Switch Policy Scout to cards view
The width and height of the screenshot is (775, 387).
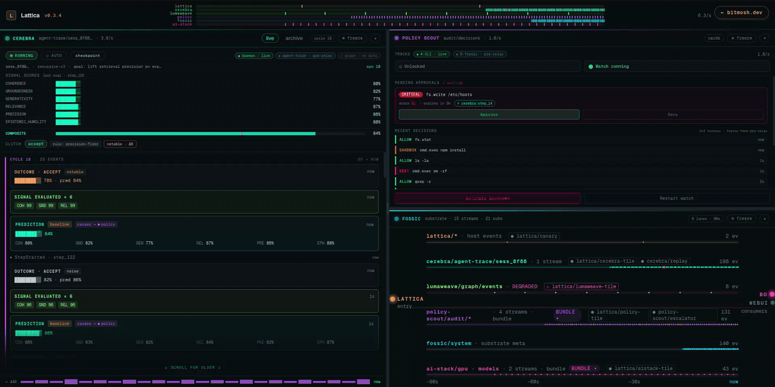(714, 38)
